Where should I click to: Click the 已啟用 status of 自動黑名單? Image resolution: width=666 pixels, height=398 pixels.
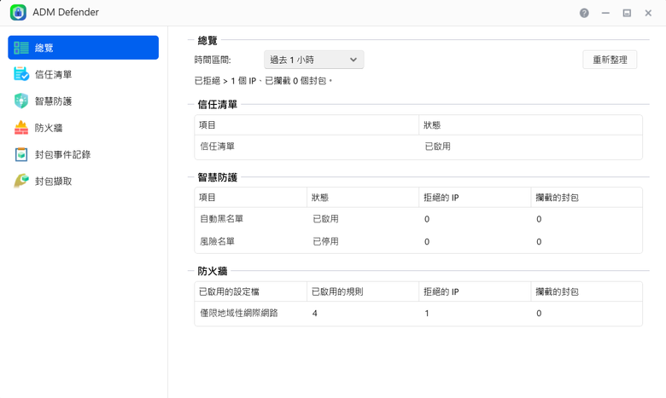325,219
